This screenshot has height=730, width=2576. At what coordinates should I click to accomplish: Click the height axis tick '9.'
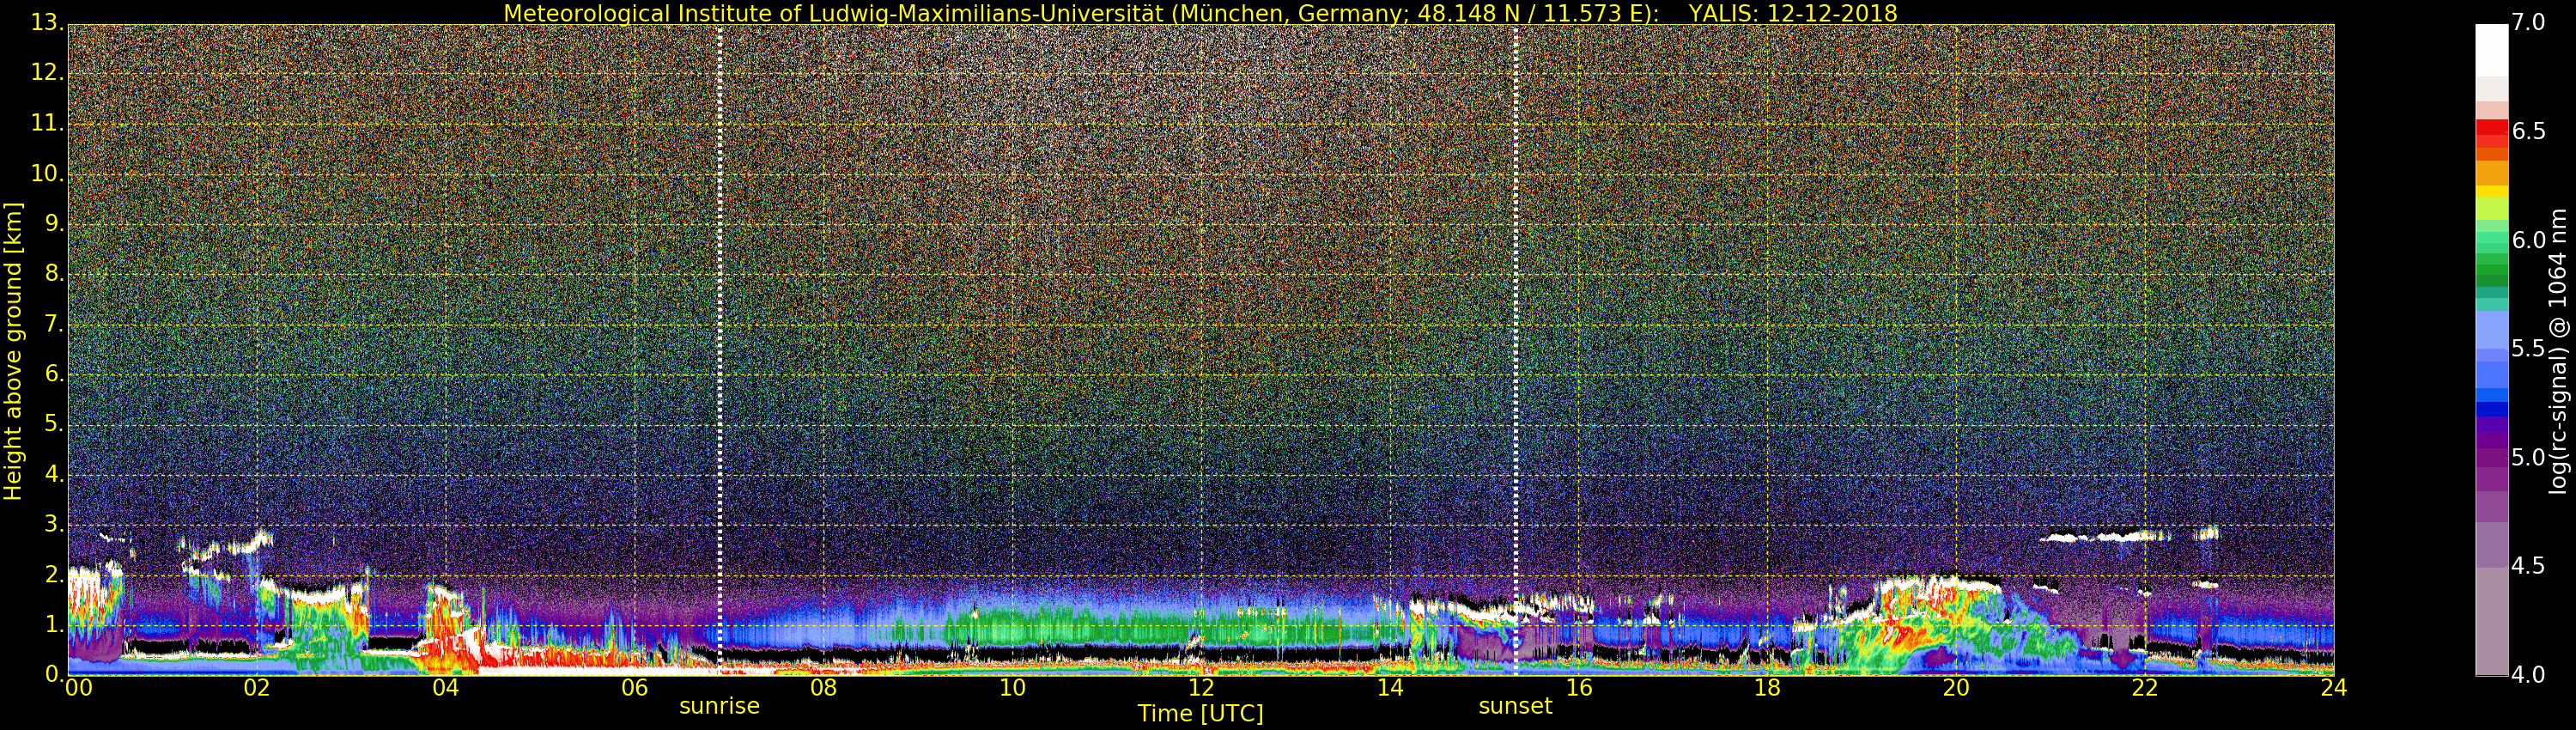point(54,224)
